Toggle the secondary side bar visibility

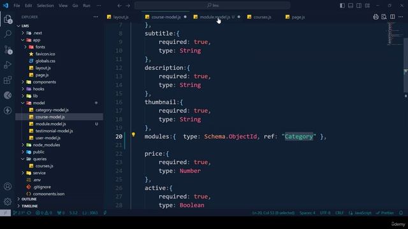pos(359,6)
